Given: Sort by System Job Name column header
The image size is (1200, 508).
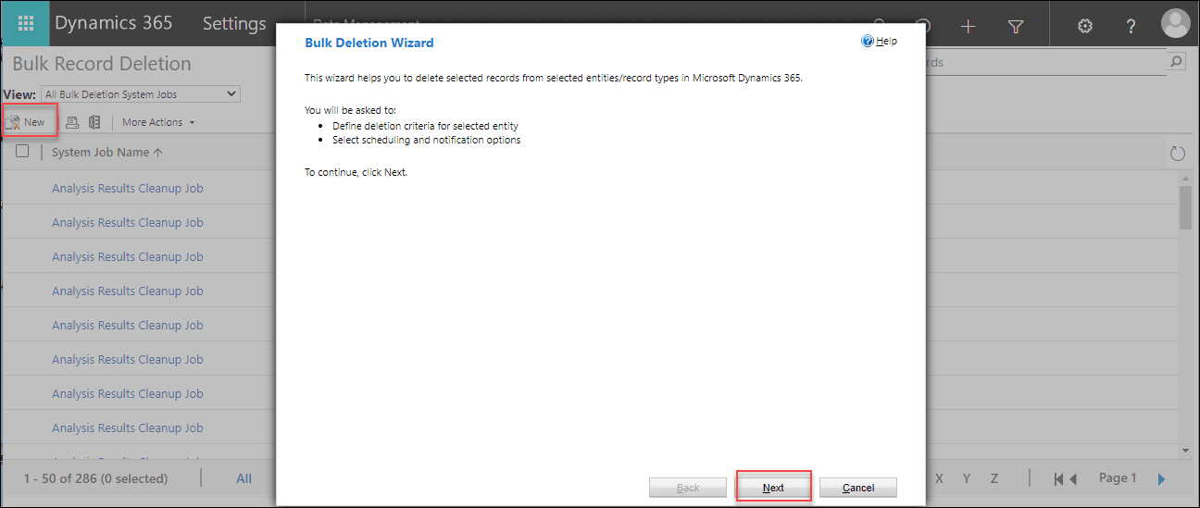Looking at the screenshot, I should (106, 152).
